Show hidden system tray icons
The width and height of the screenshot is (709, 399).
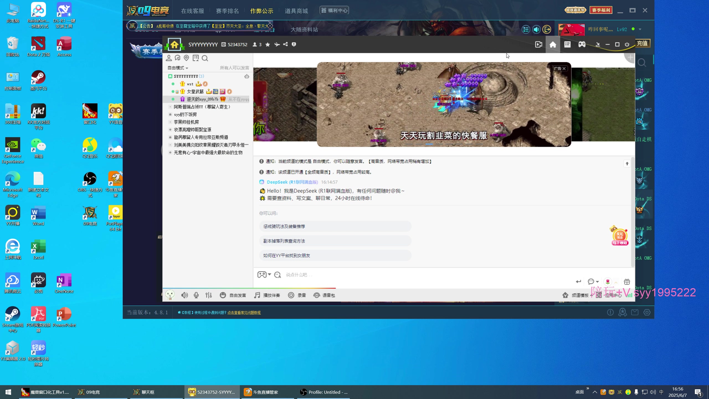(595, 392)
